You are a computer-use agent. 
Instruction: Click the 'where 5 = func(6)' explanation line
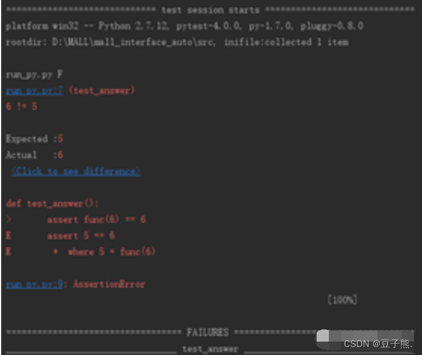coord(111,252)
